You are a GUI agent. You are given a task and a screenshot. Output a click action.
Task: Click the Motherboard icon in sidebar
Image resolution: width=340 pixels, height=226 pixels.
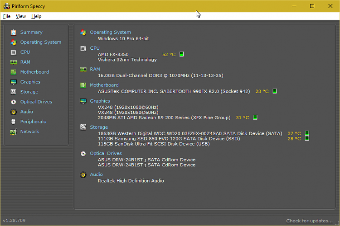(x=14, y=72)
